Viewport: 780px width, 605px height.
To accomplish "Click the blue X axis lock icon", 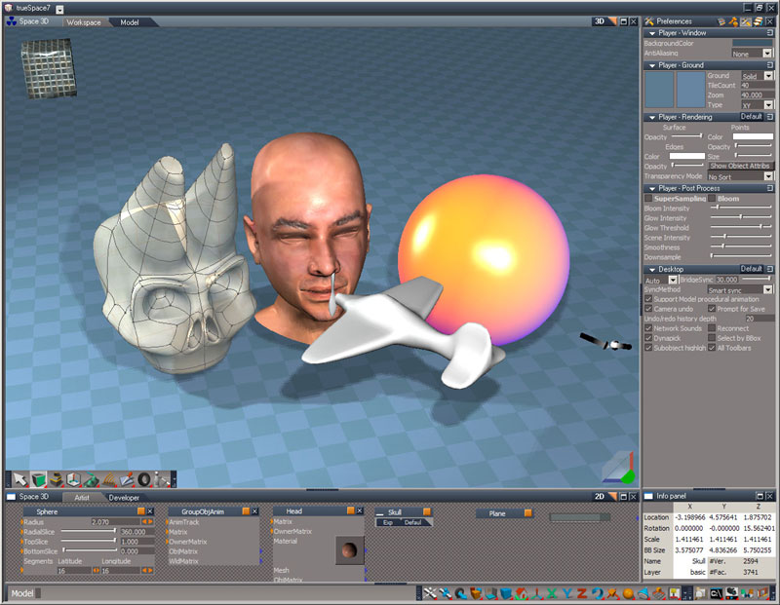I will 552,593.
